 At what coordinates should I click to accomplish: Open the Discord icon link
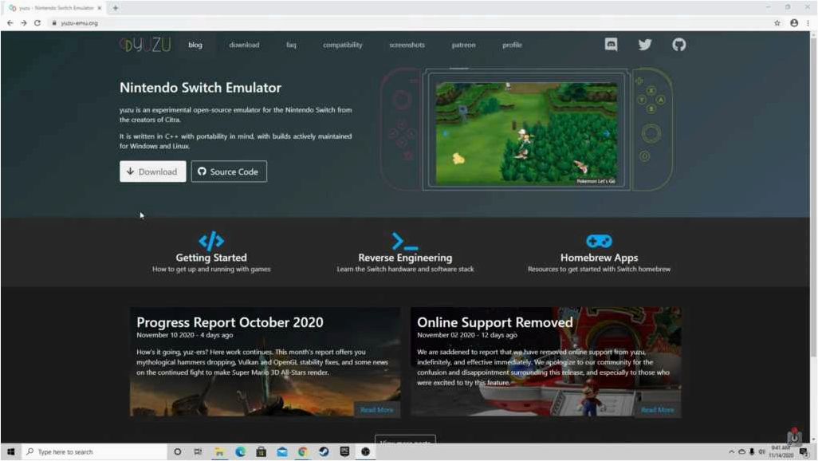(611, 45)
